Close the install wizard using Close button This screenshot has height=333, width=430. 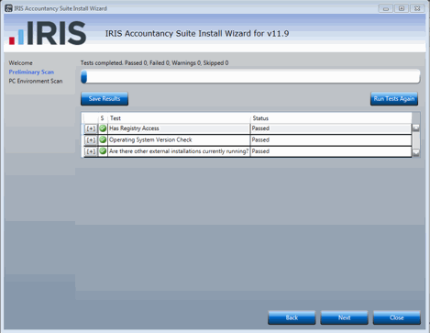pyautogui.click(x=397, y=317)
